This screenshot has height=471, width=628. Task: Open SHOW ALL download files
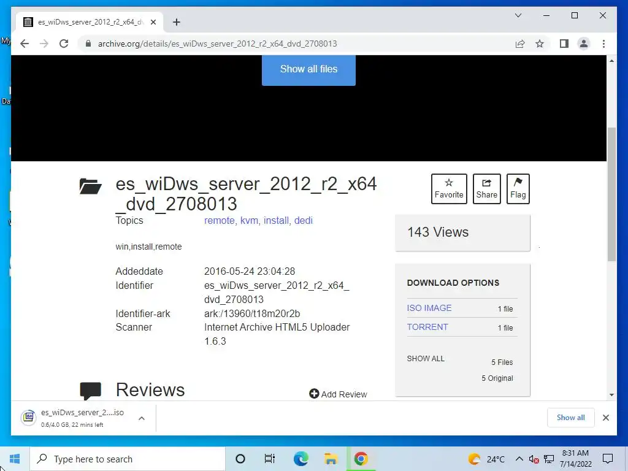426,358
